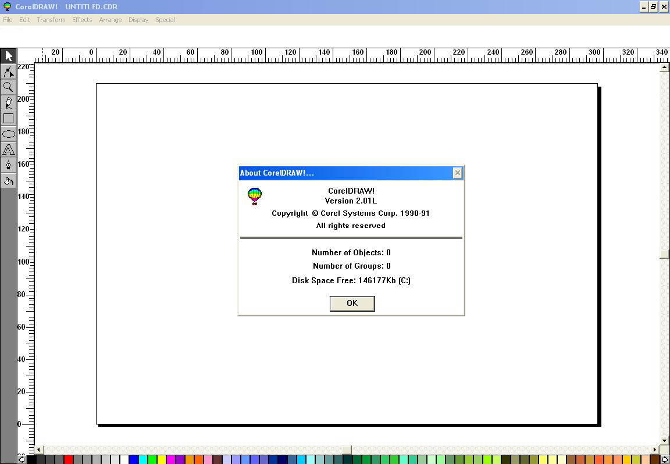Select the Pick arrow tool
Screen dimensions: 670x464
8,56
